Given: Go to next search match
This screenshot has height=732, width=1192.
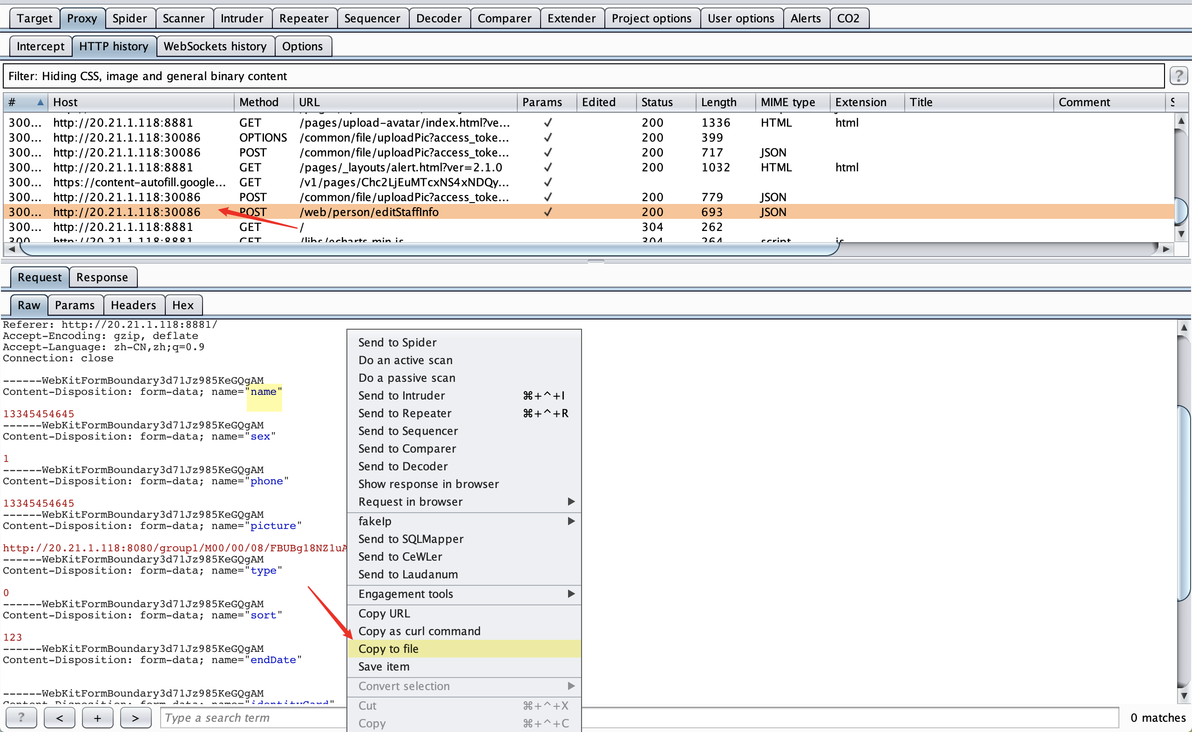Looking at the screenshot, I should click(x=135, y=718).
